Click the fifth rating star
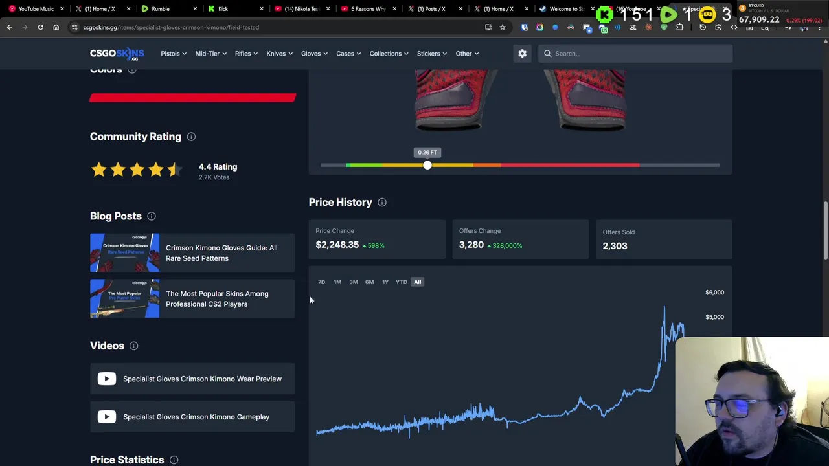829x466 pixels. 175,170
